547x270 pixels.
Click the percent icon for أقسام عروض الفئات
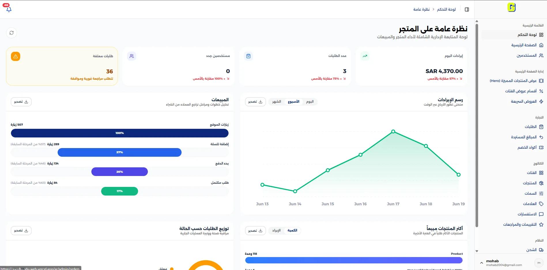tap(541, 91)
